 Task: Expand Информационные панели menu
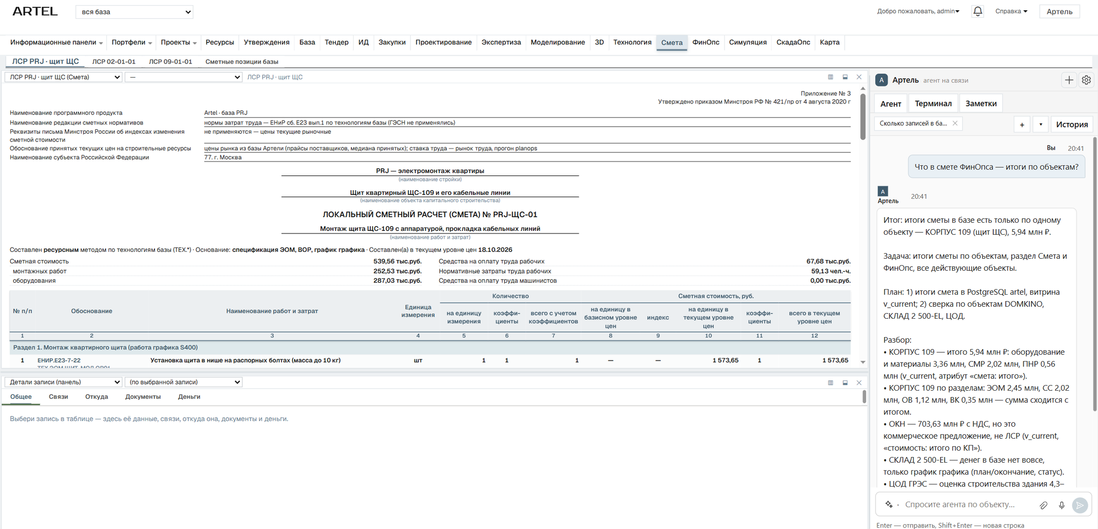(x=57, y=42)
